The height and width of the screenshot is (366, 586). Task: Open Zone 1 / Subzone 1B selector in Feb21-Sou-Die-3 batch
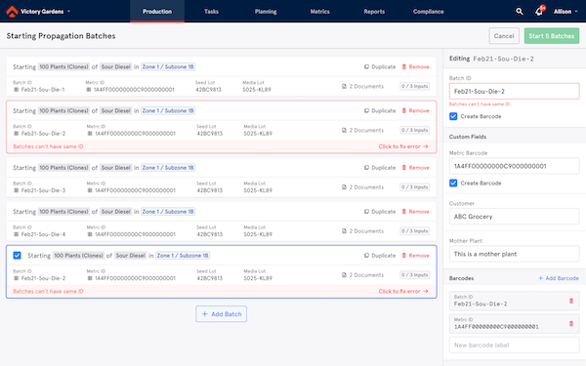[168, 168]
